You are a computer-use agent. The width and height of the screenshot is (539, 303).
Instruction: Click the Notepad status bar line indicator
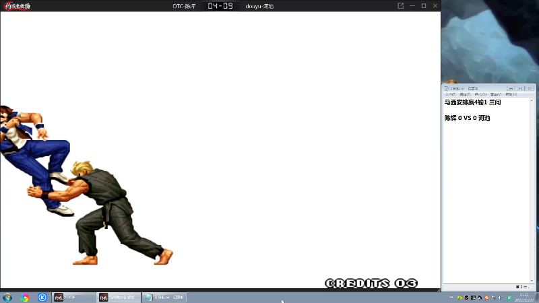(x=522, y=287)
